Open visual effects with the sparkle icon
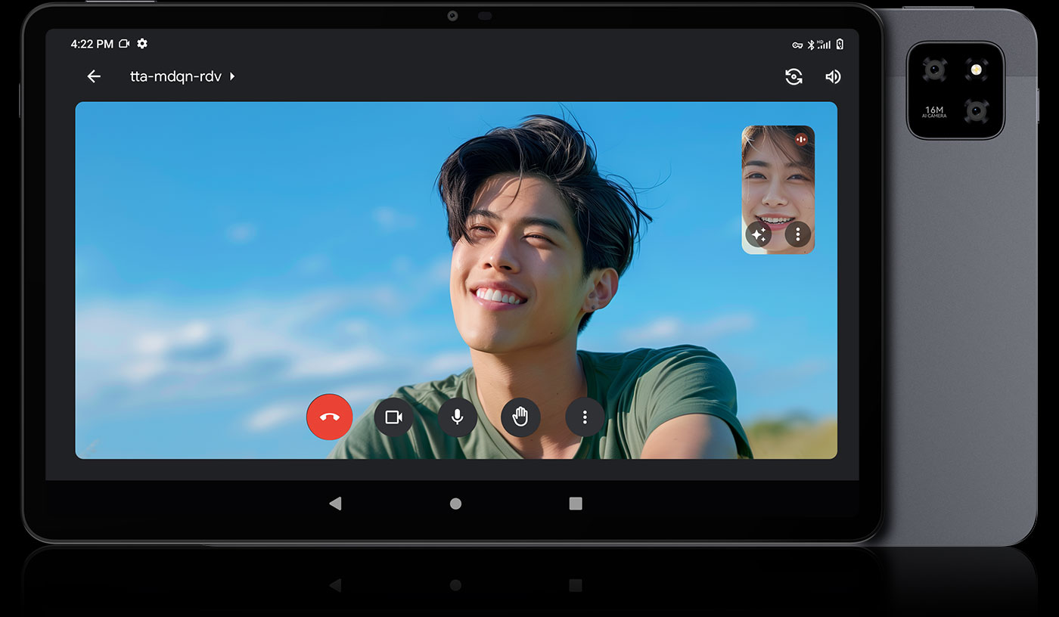Image resolution: width=1059 pixels, height=617 pixels. [x=759, y=234]
